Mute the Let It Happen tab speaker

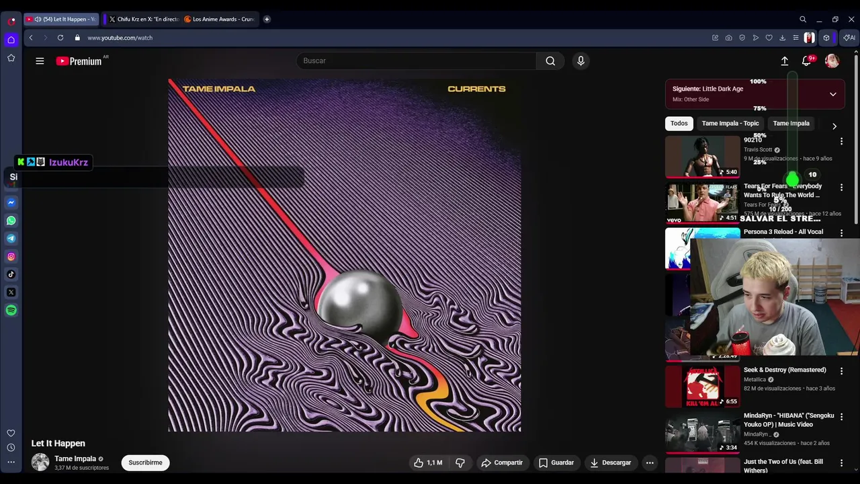(38, 19)
